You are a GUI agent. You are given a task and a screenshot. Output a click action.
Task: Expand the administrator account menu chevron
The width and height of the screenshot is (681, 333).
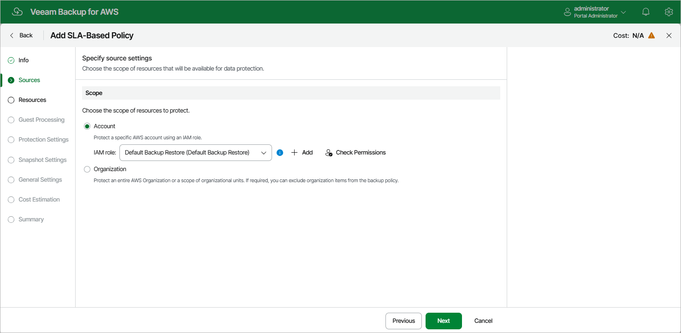(x=624, y=12)
